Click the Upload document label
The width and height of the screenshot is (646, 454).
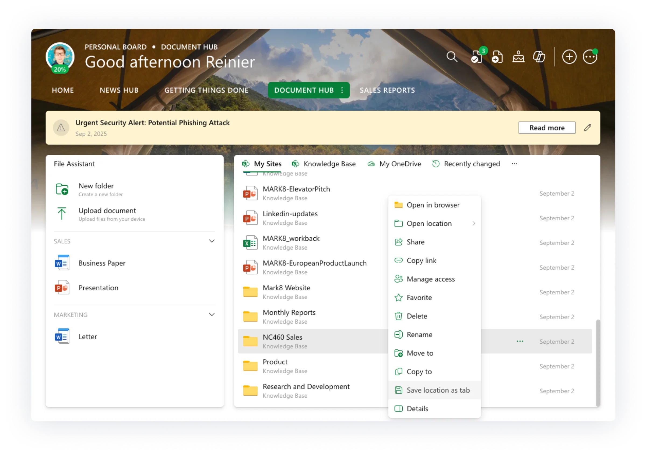click(x=107, y=210)
